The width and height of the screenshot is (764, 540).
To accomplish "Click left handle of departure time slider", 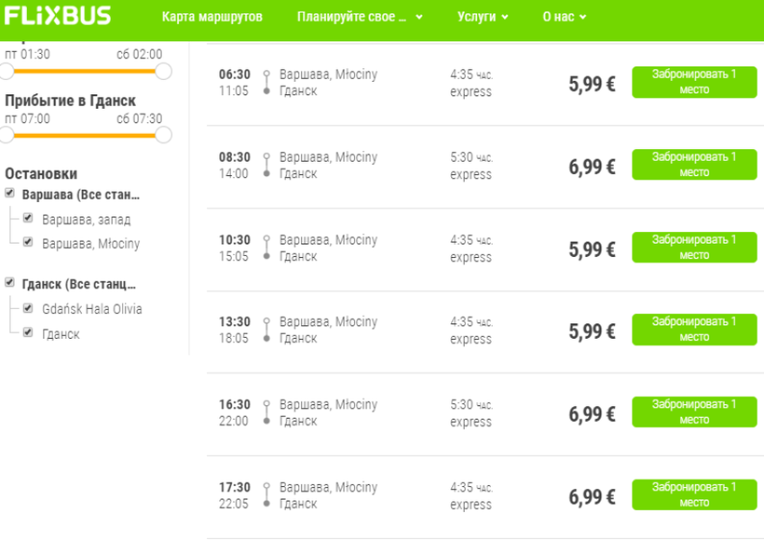I will [x=7, y=71].
